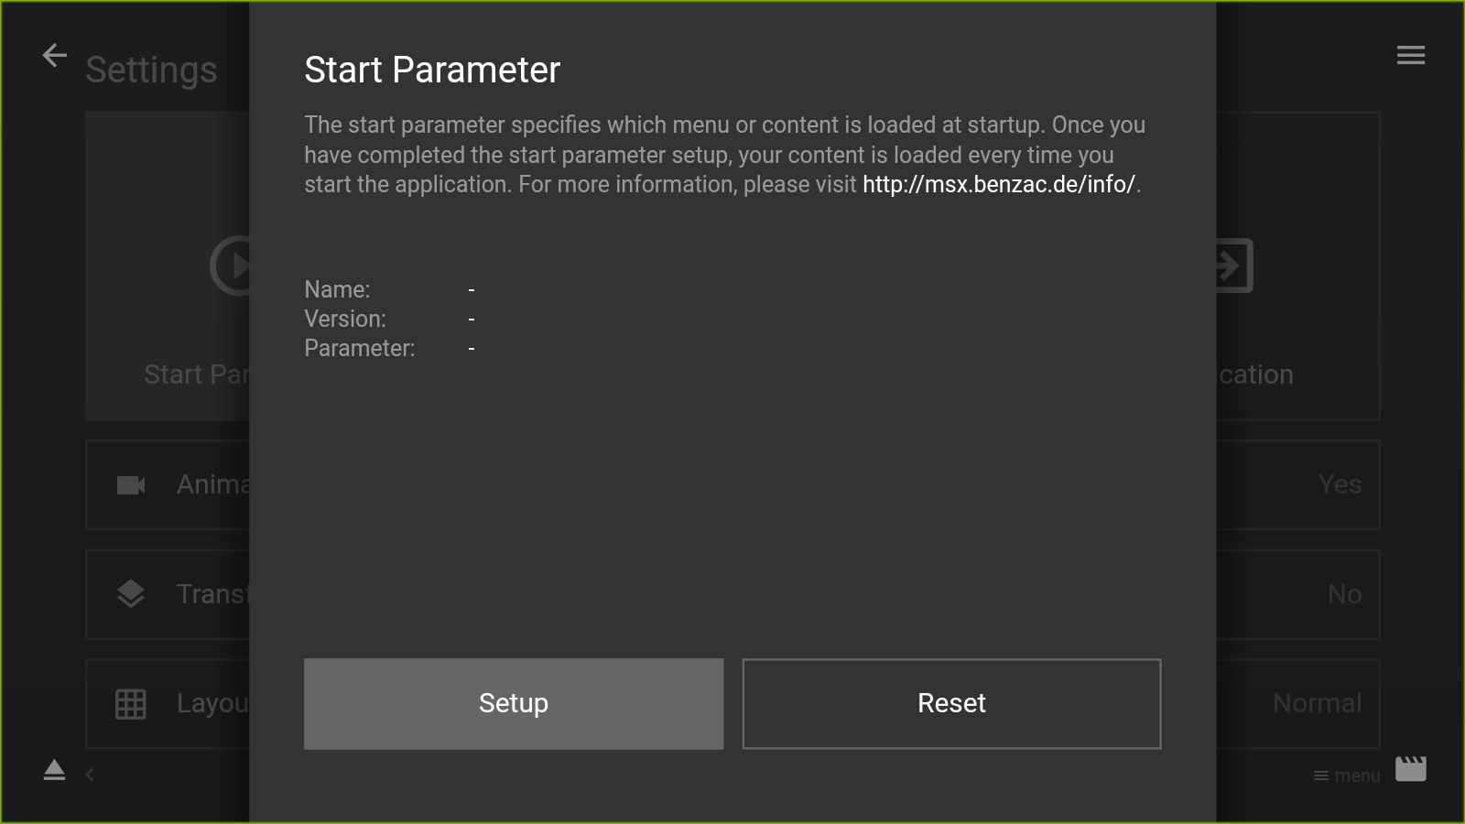Toggle the No transform setting
This screenshot has width=1465, height=824.
(1344, 594)
